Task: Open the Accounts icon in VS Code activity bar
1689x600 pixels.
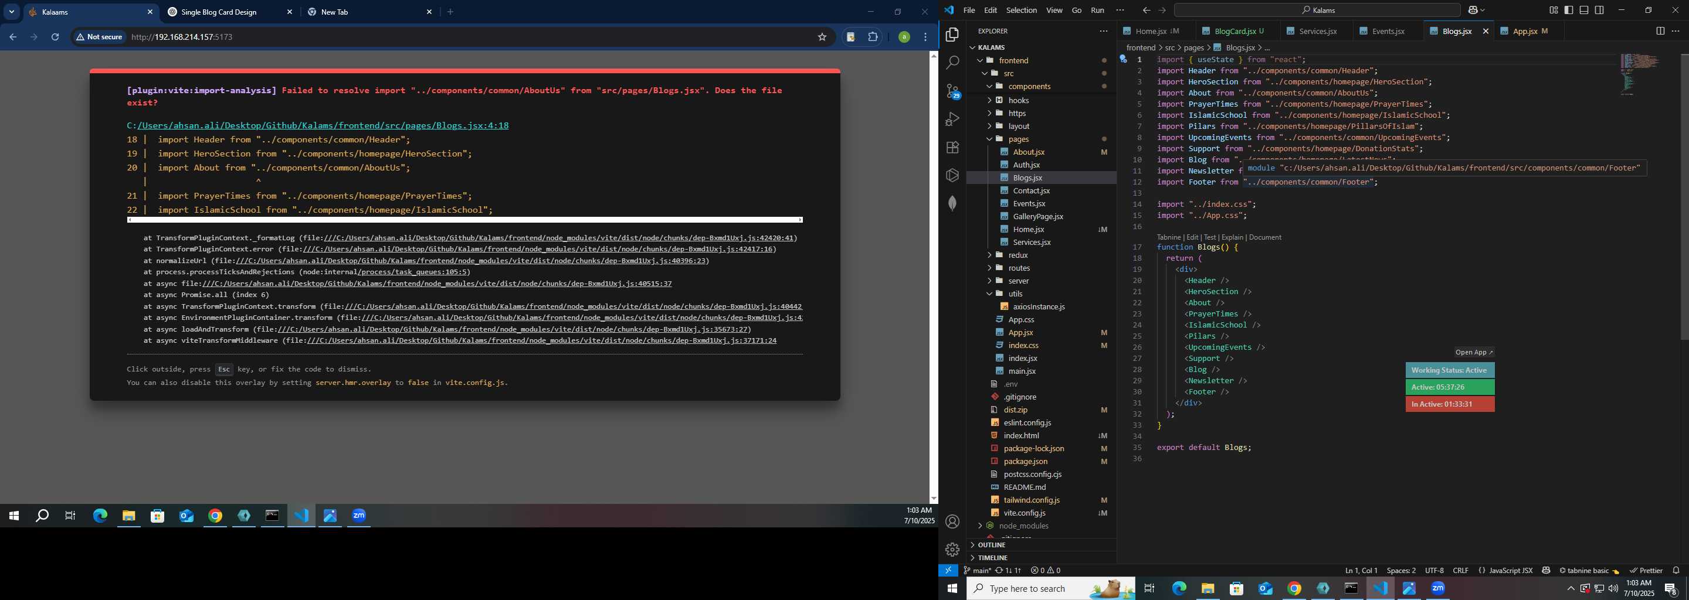Action: [952, 522]
